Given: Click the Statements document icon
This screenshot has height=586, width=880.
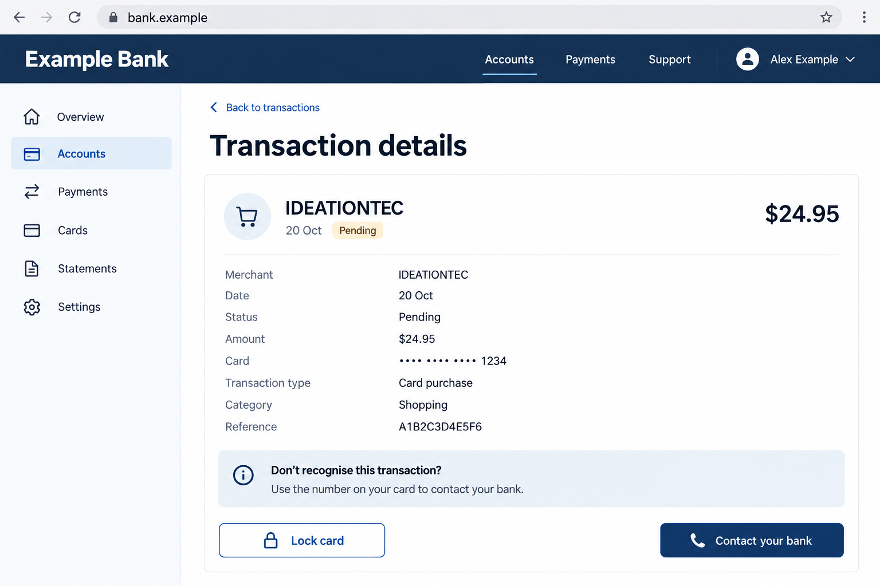Looking at the screenshot, I should pyautogui.click(x=32, y=268).
